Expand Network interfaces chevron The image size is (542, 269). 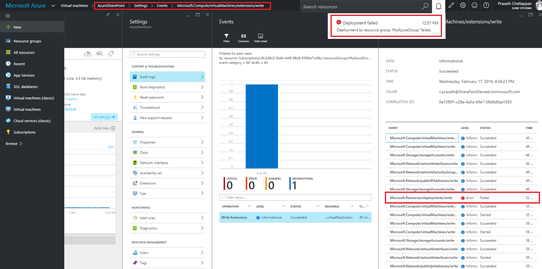point(202,163)
